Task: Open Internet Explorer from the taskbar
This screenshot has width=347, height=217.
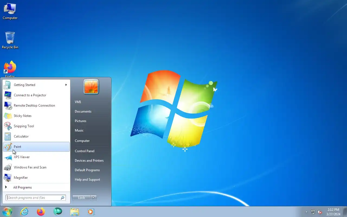Action: [24, 212]
